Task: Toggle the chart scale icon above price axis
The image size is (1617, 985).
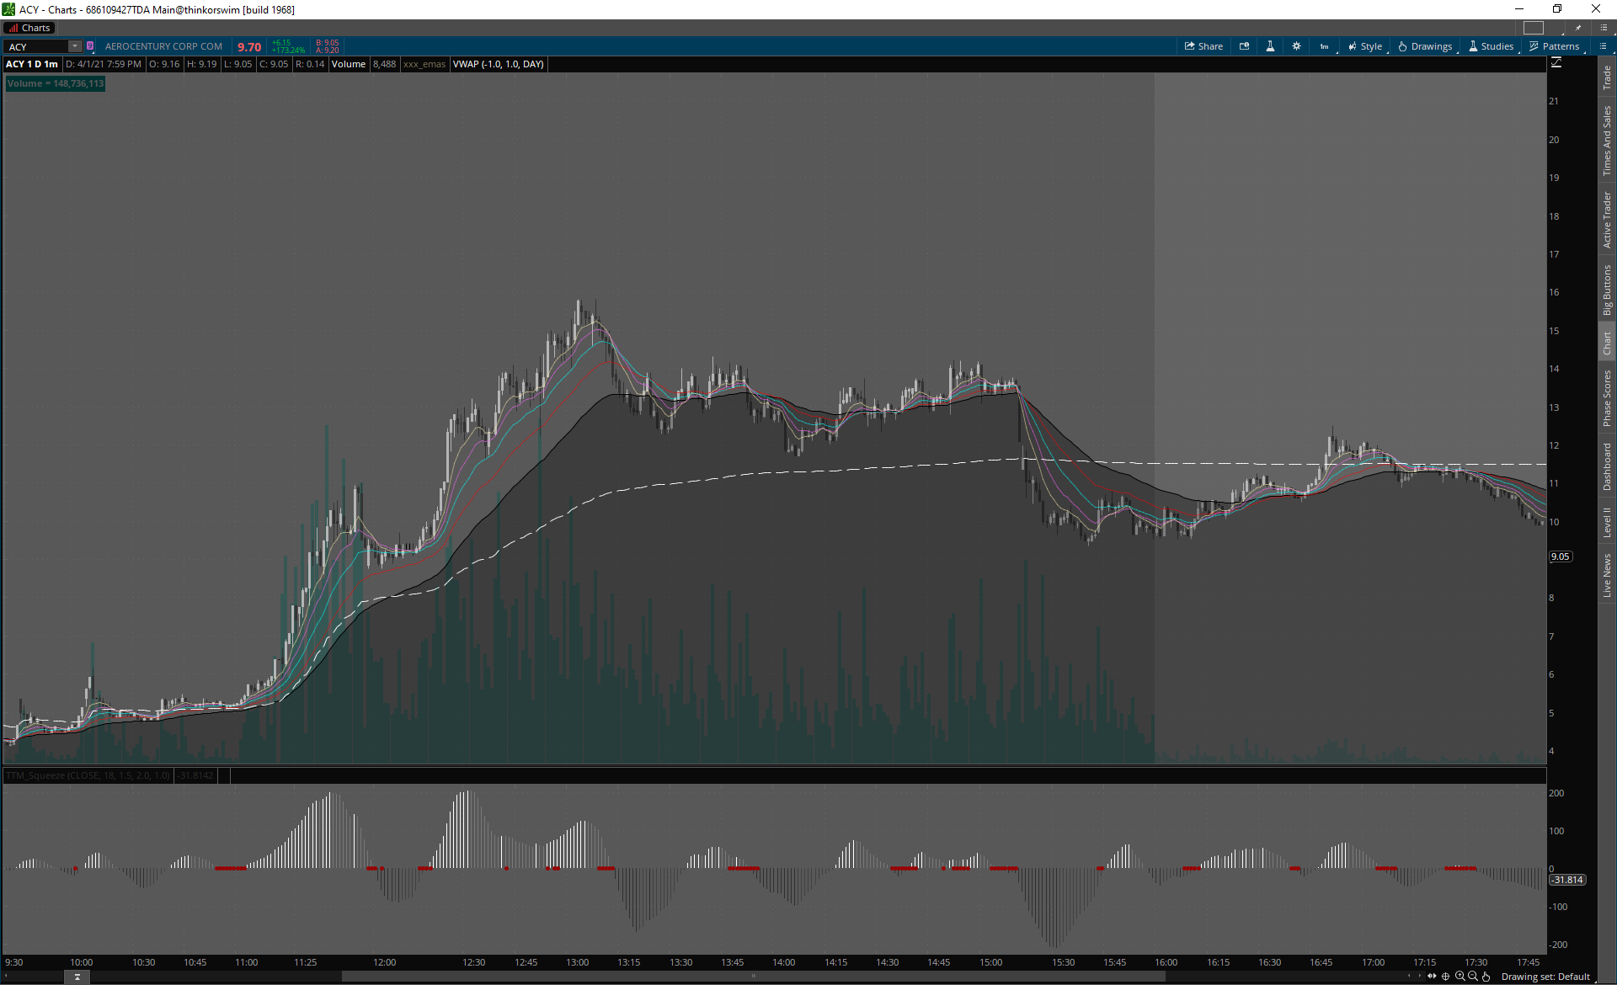Action: [1556, 63]
